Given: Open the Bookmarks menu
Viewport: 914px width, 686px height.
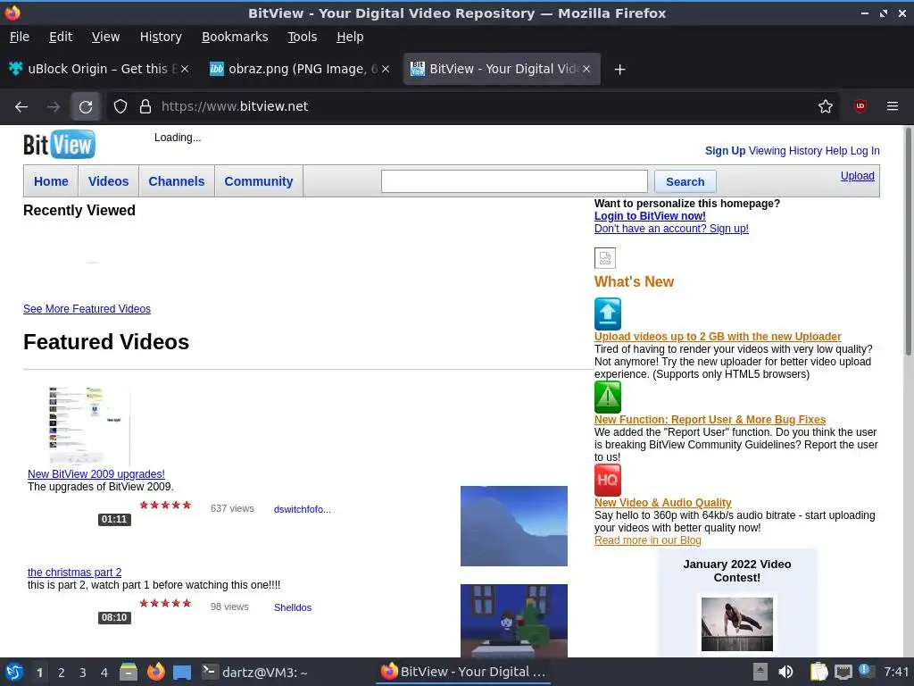Looking at the screenshot, I should pyautogui.click(x=235, y=37).
